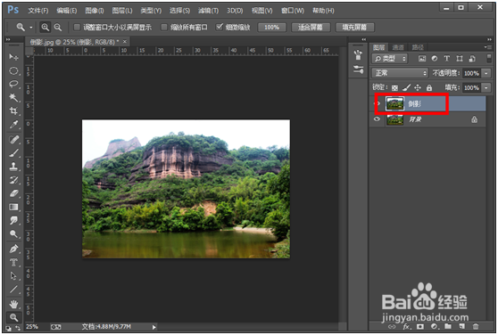Toggle the layer filter on/off switch
The image size is (498, 335).
489,58
